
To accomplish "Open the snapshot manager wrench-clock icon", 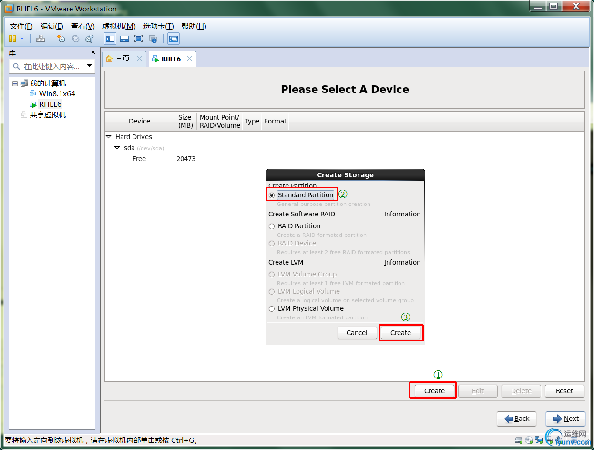I will (x=90, y=39).
